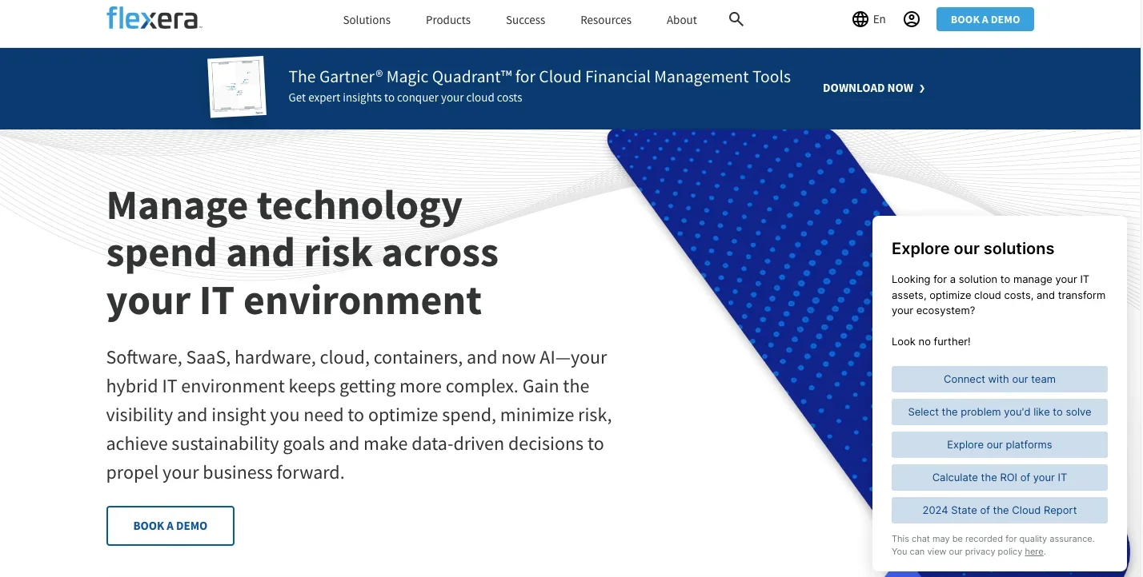Viewport: 1143px width, 577px height.
Task: Open the user account icon
Action: pos(911,20)
